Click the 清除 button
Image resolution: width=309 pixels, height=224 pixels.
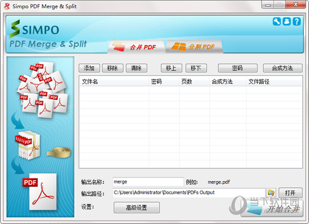pyautogui.click(x=136, y=68)
